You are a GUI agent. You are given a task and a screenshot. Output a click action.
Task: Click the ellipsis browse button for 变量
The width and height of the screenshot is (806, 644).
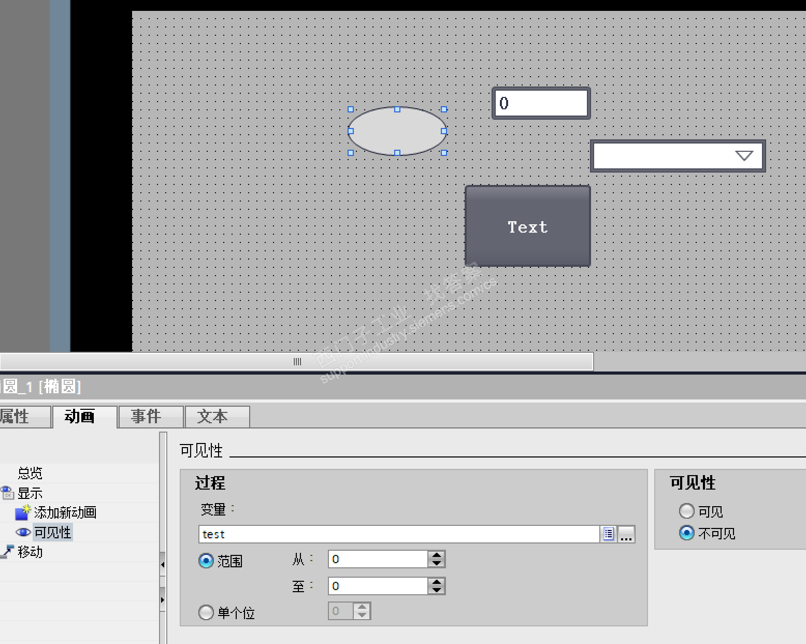[626, 534]
